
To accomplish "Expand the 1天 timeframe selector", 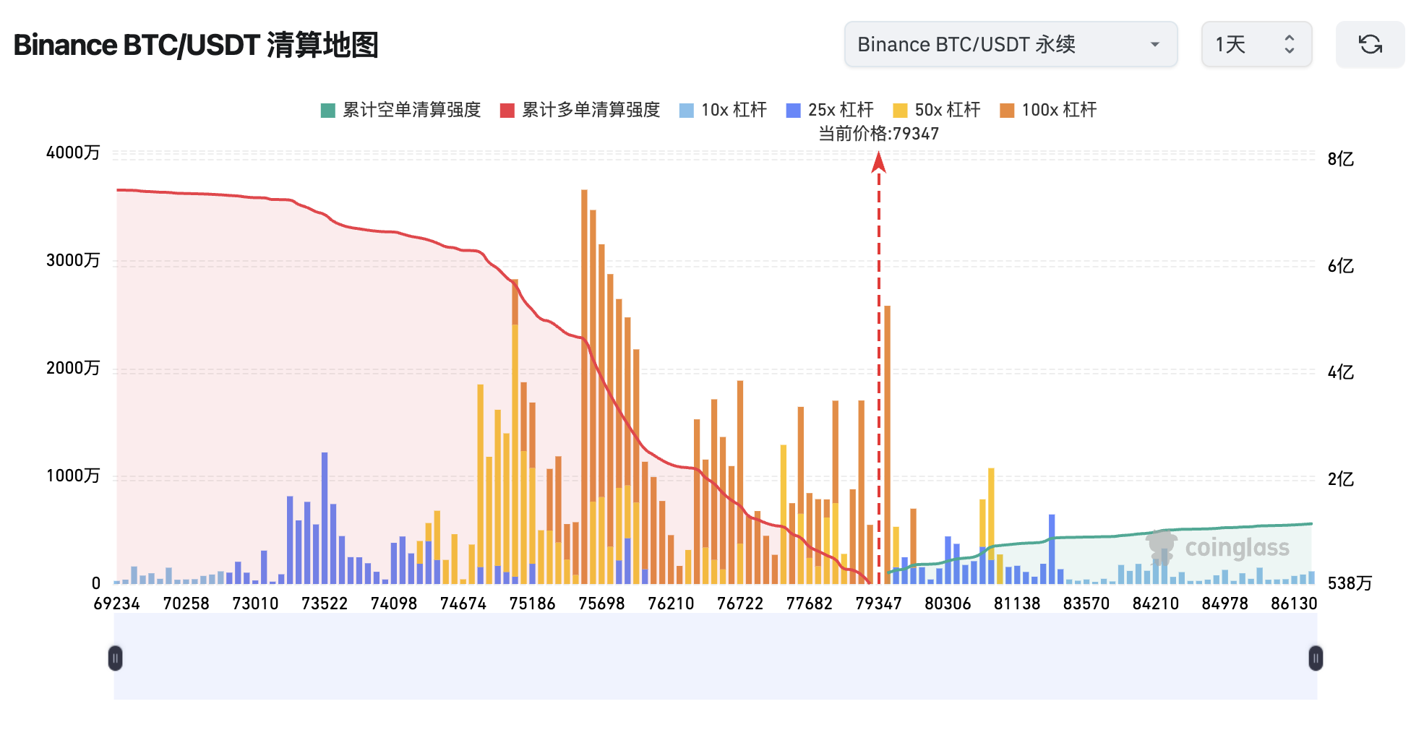I will pos(1256,44).
